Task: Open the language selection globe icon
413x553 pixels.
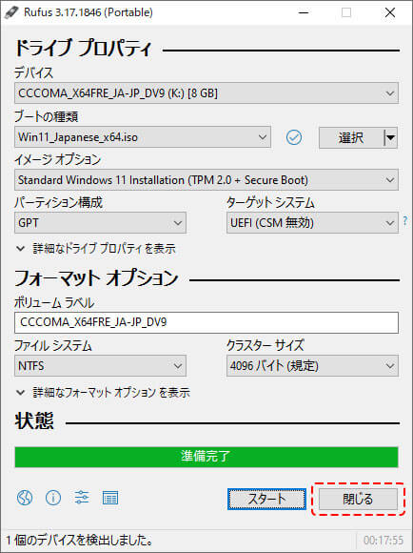Action: click(x=25, y=498)
